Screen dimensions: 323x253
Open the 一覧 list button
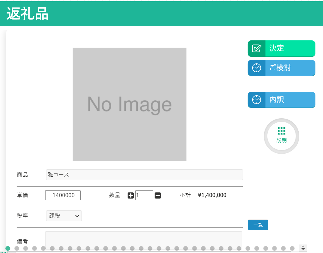point(258,225)
